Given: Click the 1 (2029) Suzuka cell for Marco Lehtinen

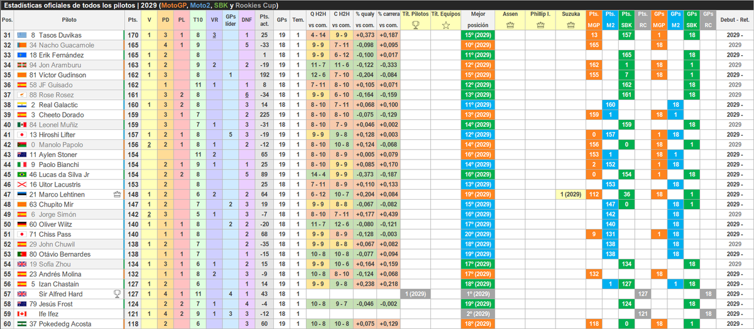Looking at the screenshot, I should (571, 195).
